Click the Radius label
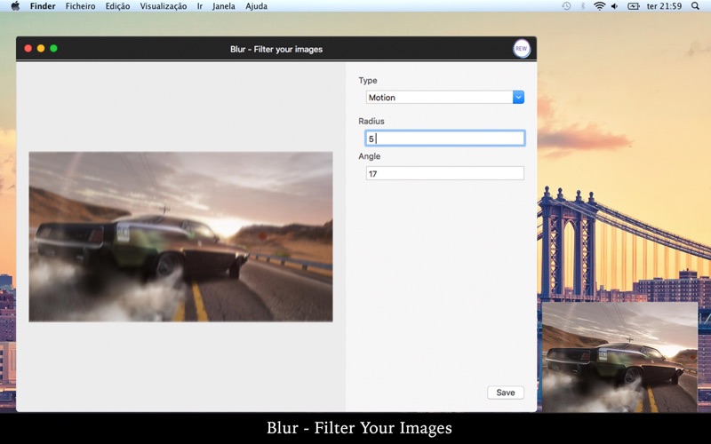This screenshot has width=711, height=444. [x=371, y=121]
